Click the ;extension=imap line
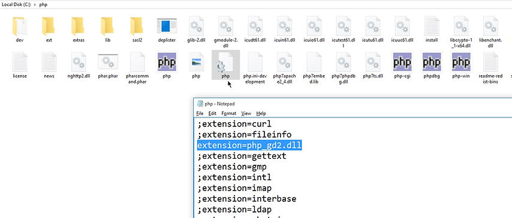Image resolution: width=512 pixels, height=218 pixels. pos(234,188)
